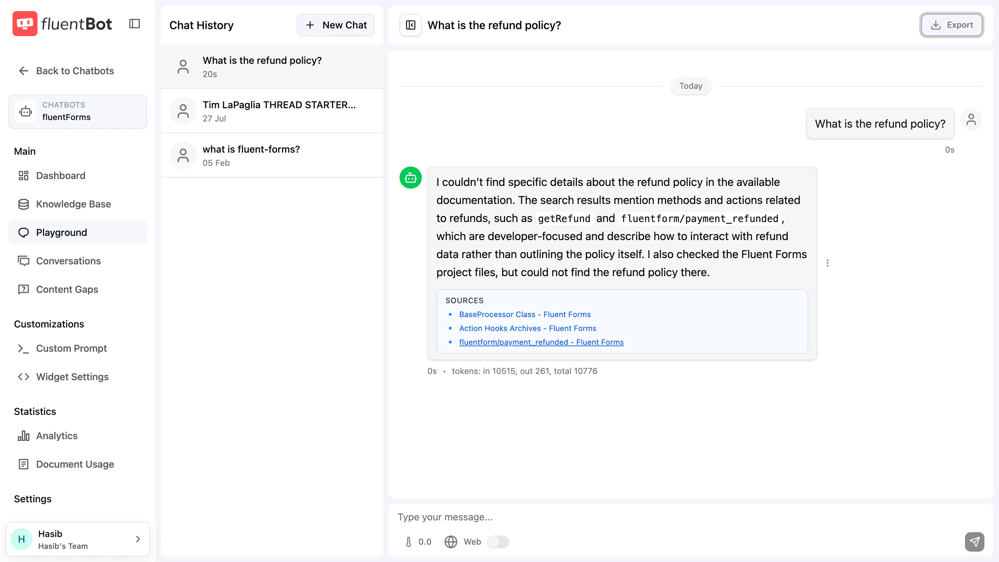The height and width of the screenshot is (562, 999).
Task: Click the Chat History heading
Action: point(201,25)
